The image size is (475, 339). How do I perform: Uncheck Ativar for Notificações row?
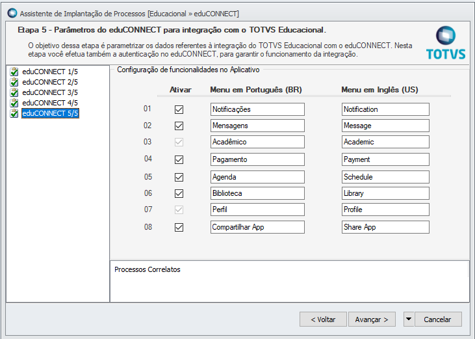pyautogui.click(x=179, y=109)
